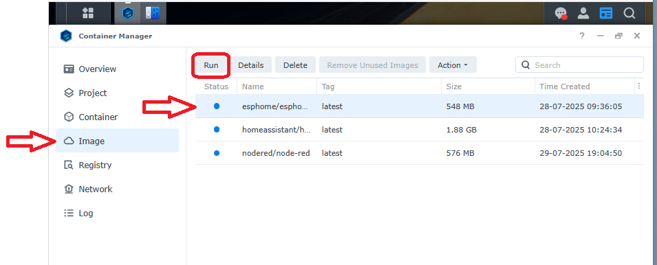Image resolution: width=657 pixels, height=265 pixels.
Task: Click the Project layers icon
Action: click(x=69, y=93)
